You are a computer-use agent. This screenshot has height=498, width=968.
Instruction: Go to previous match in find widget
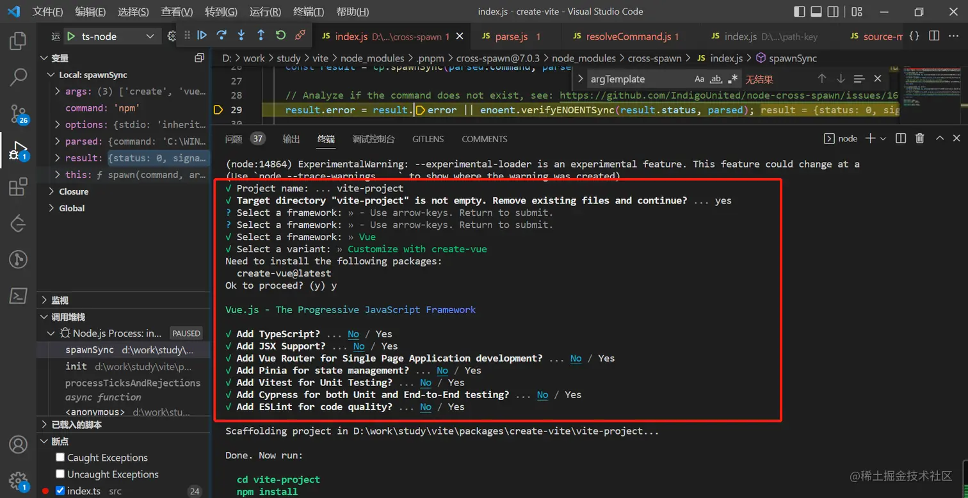click(821, 79)
